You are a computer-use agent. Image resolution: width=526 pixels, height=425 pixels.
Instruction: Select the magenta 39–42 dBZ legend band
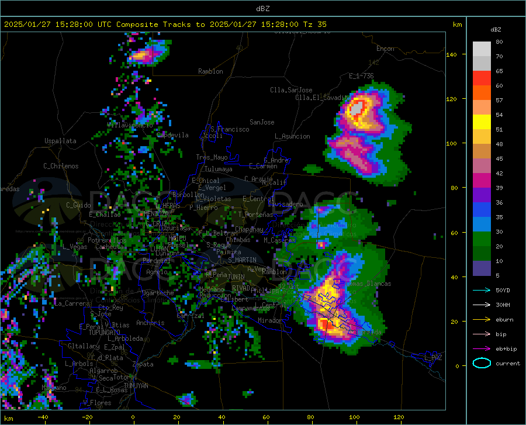(482, 181)
